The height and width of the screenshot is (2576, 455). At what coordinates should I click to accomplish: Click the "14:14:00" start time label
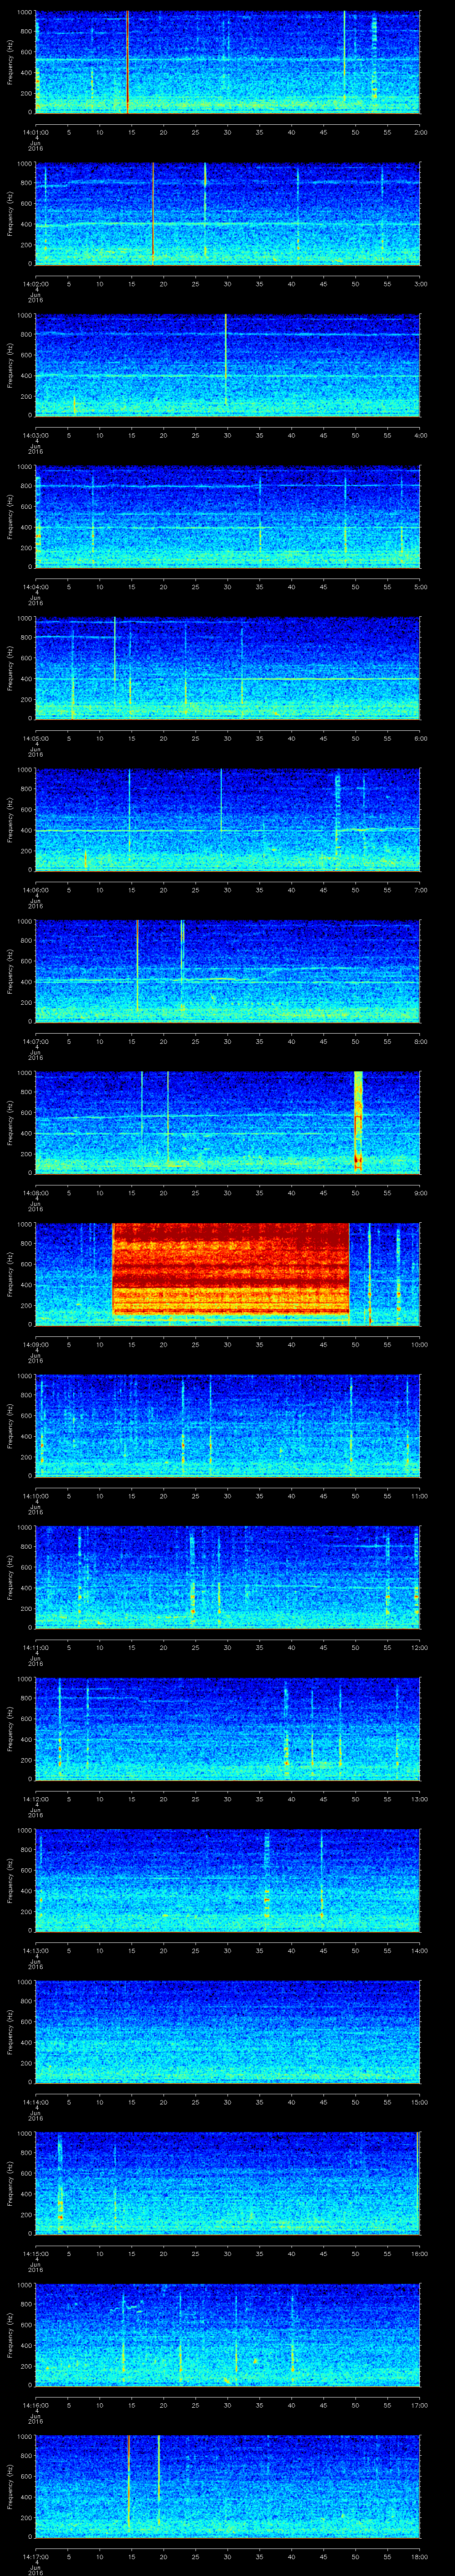[x=36, y=2101]
